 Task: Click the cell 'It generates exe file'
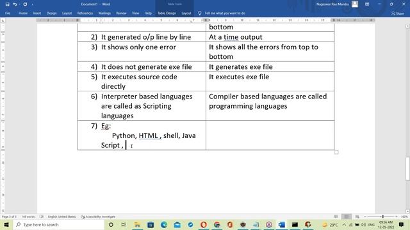pos(270,66)
